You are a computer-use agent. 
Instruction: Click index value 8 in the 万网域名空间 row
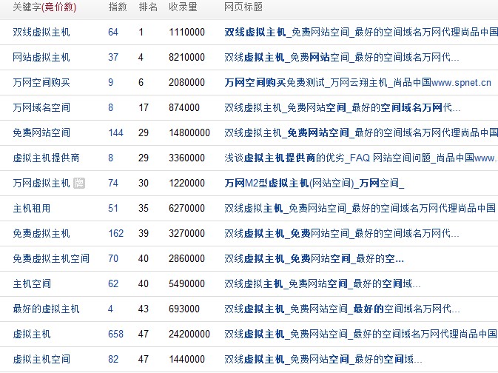point(110,107)
